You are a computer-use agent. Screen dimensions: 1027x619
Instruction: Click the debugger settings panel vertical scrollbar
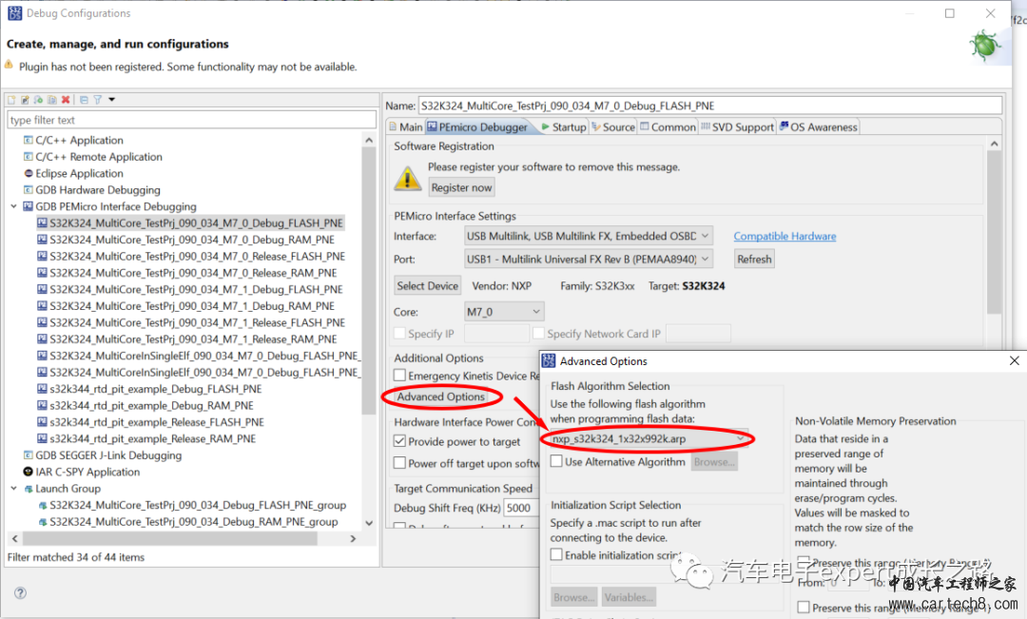995,233
